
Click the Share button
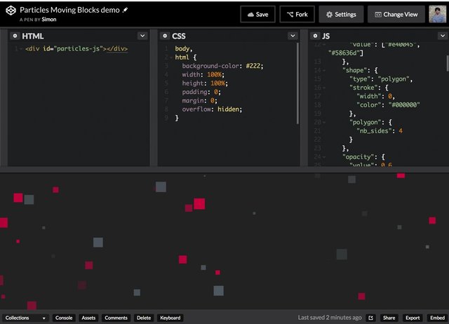pyautogui.click(x=389, y=318)
